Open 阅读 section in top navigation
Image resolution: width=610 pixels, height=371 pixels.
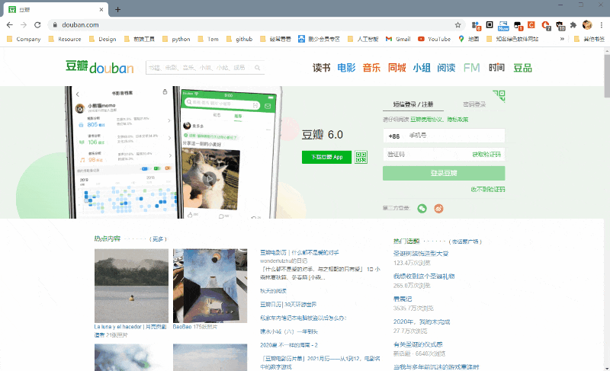click(446, 68)
